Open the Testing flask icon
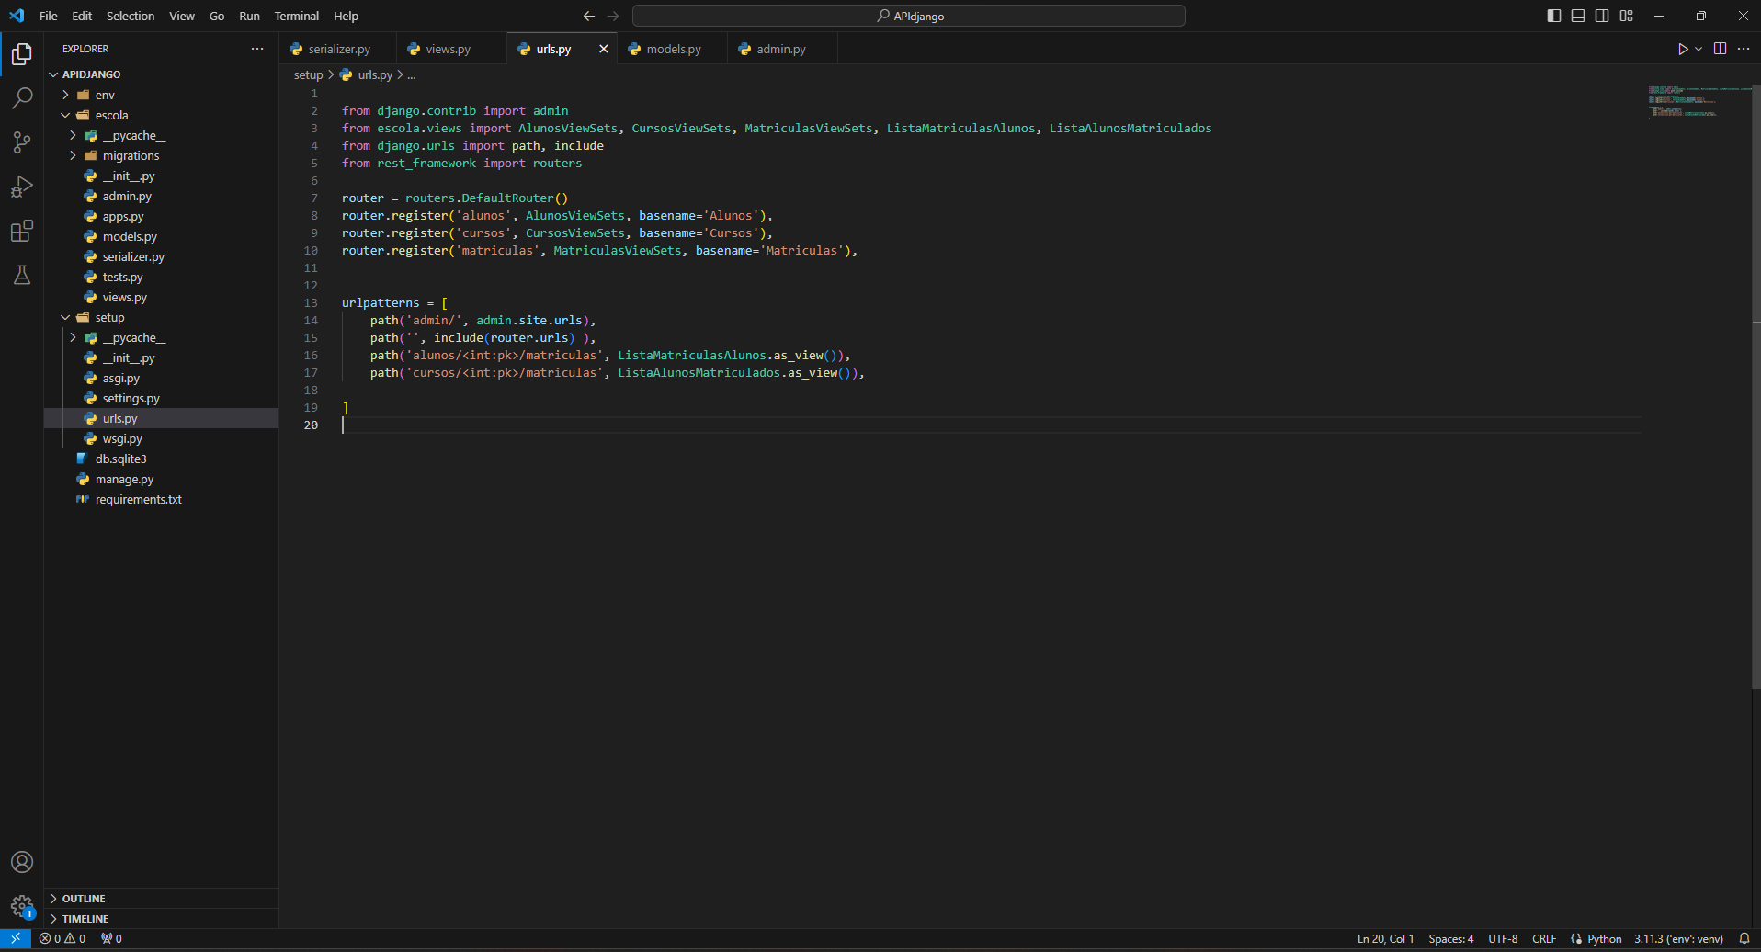Image resolution: width=1761 pixels, height=952 pixels. click(22, 275)
